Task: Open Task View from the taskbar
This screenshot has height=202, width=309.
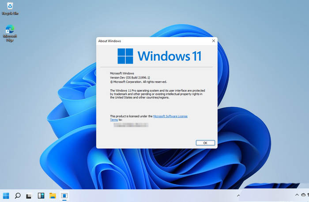Action: pos(30,195)
